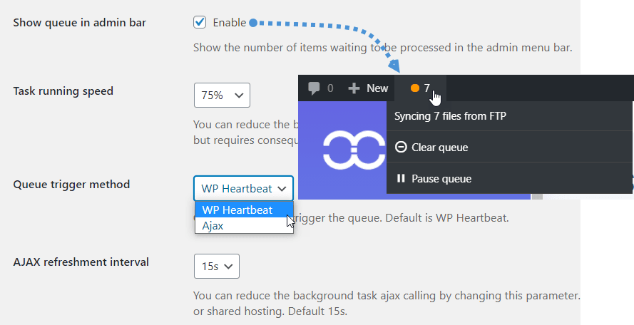The height and width of the screenshot is (325, 634).
Task: Click the New label in admin bar
Action: tap(377, 88)
